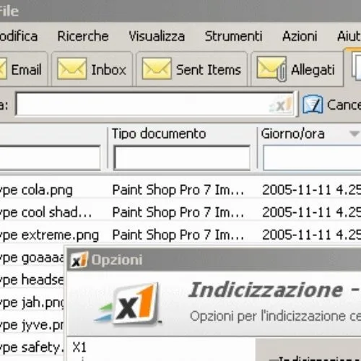361x361 pixels.
Task: Select the file row containing safety
Action: pos(32,347)
